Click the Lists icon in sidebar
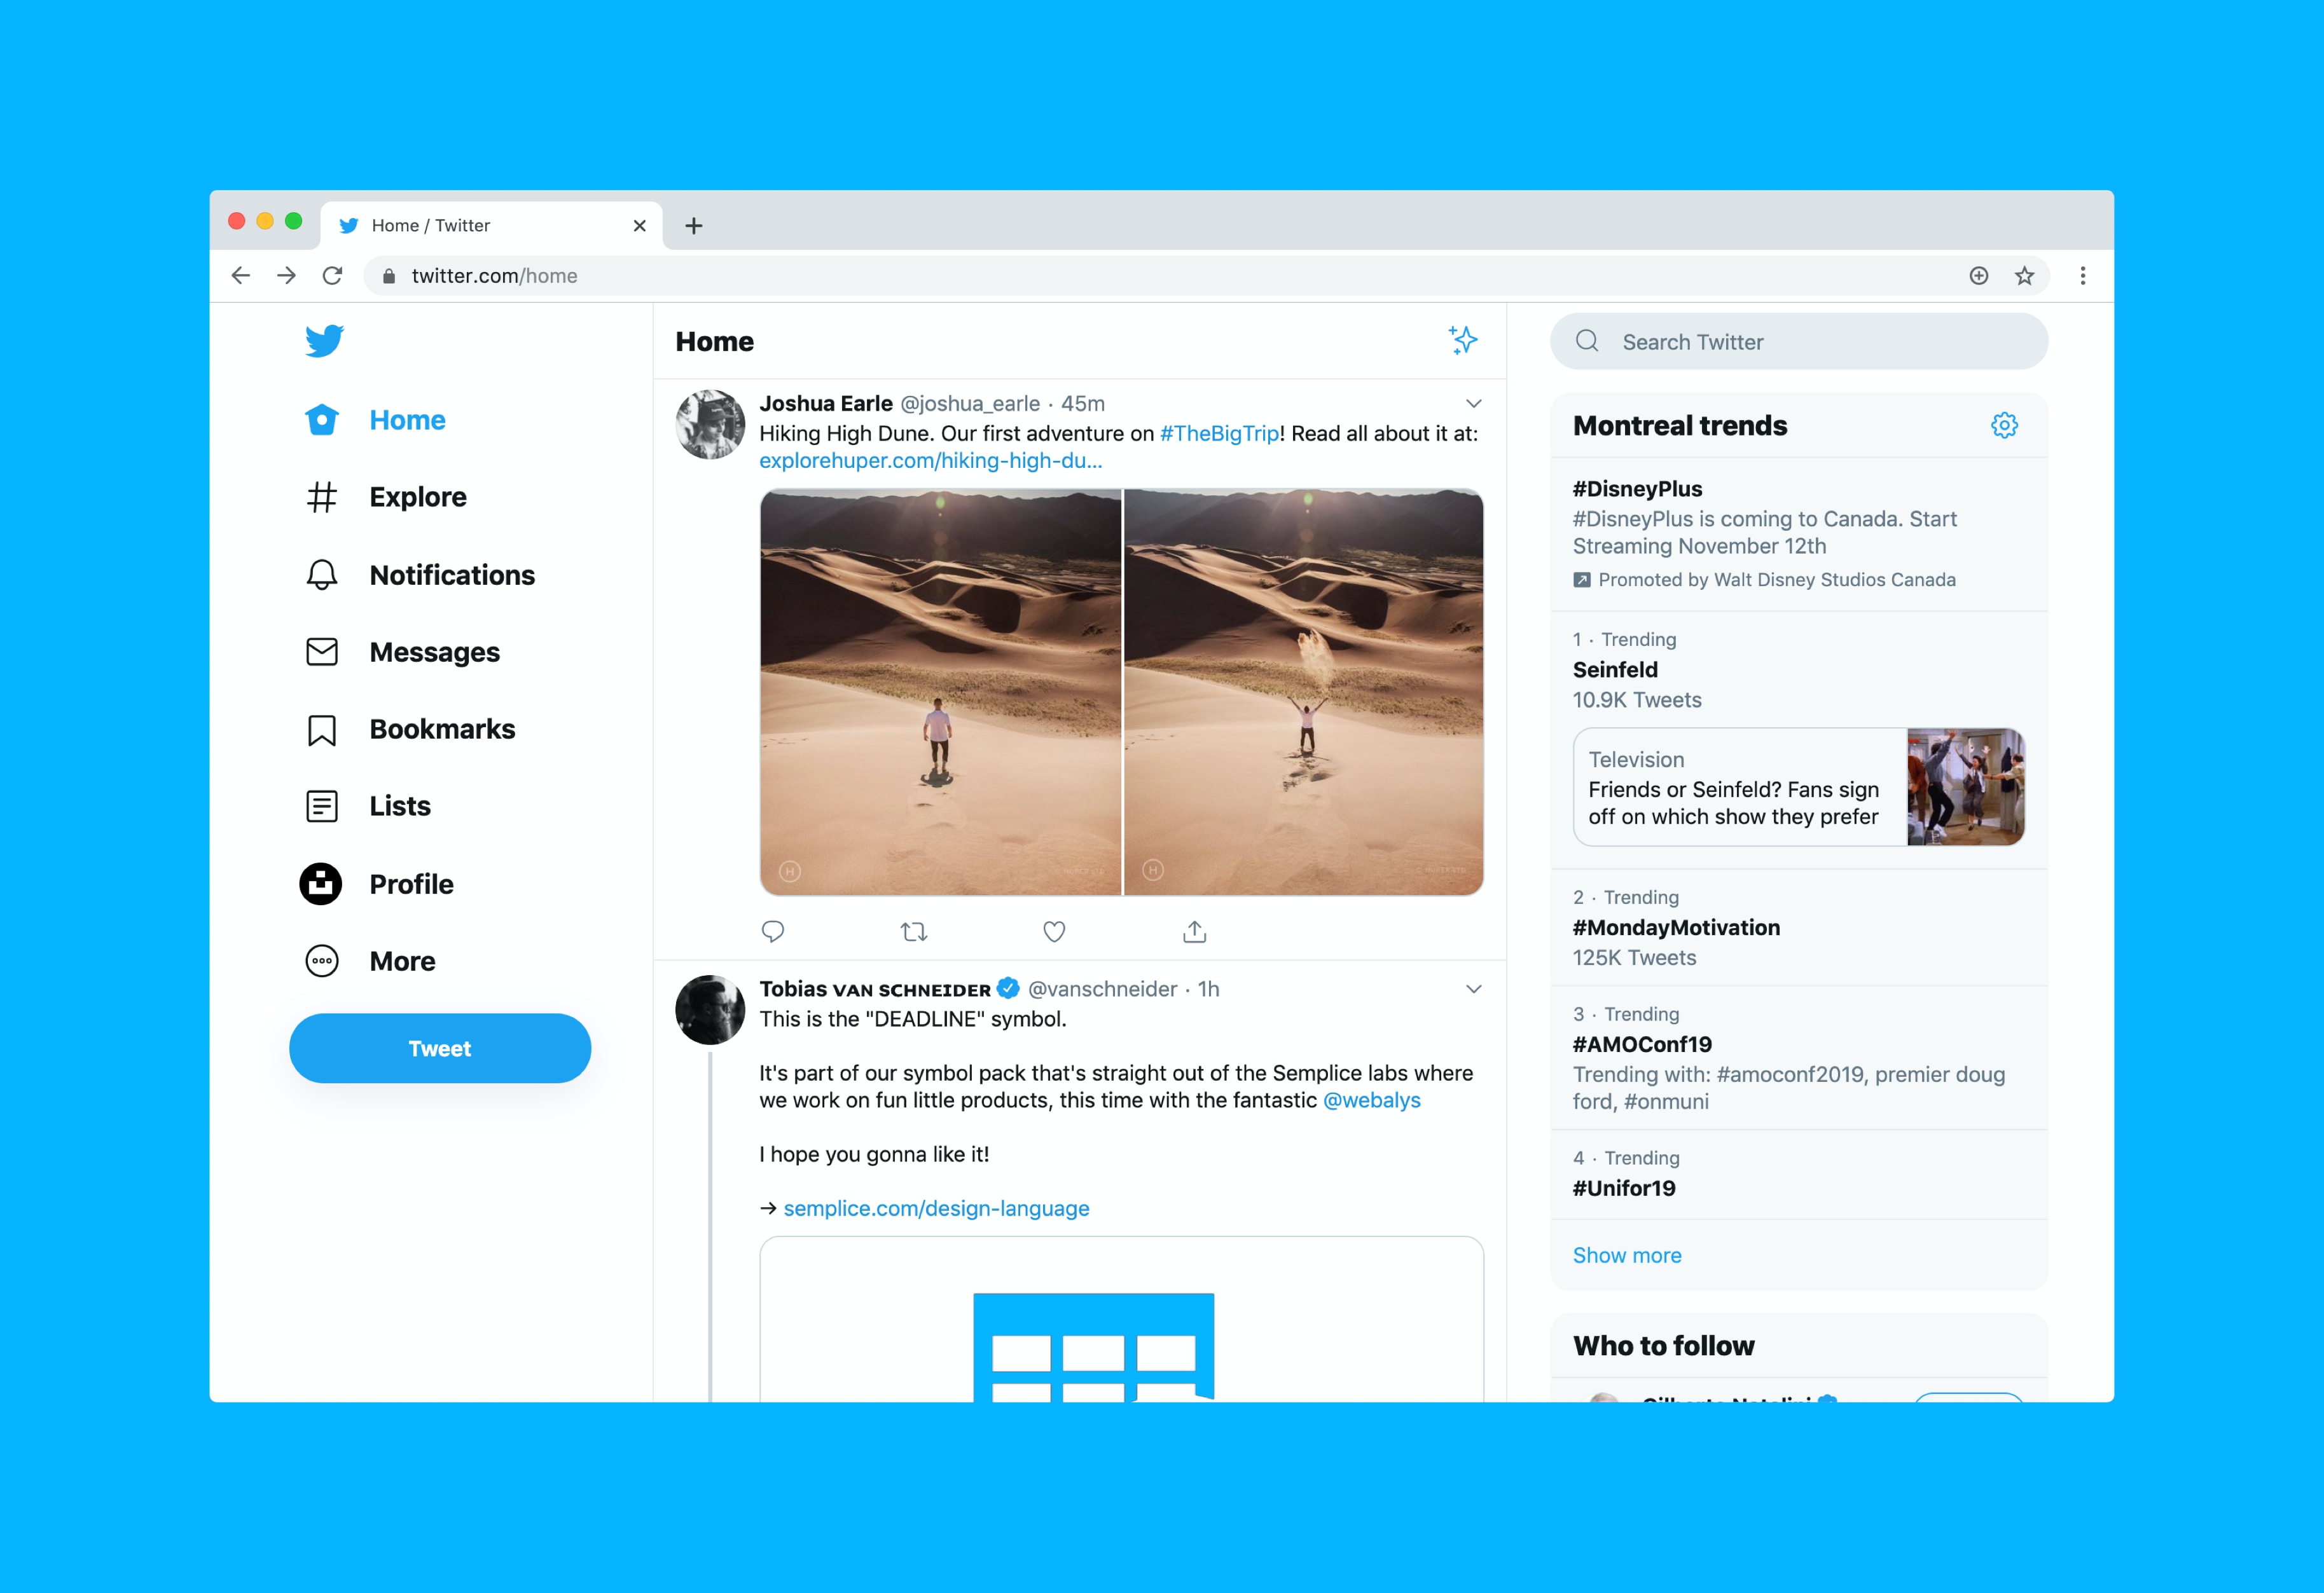 [x=320, y=806]
